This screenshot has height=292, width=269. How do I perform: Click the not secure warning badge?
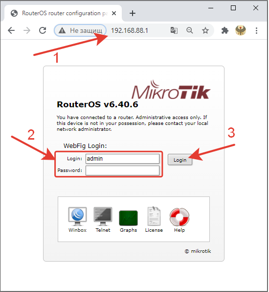[80, 30]
